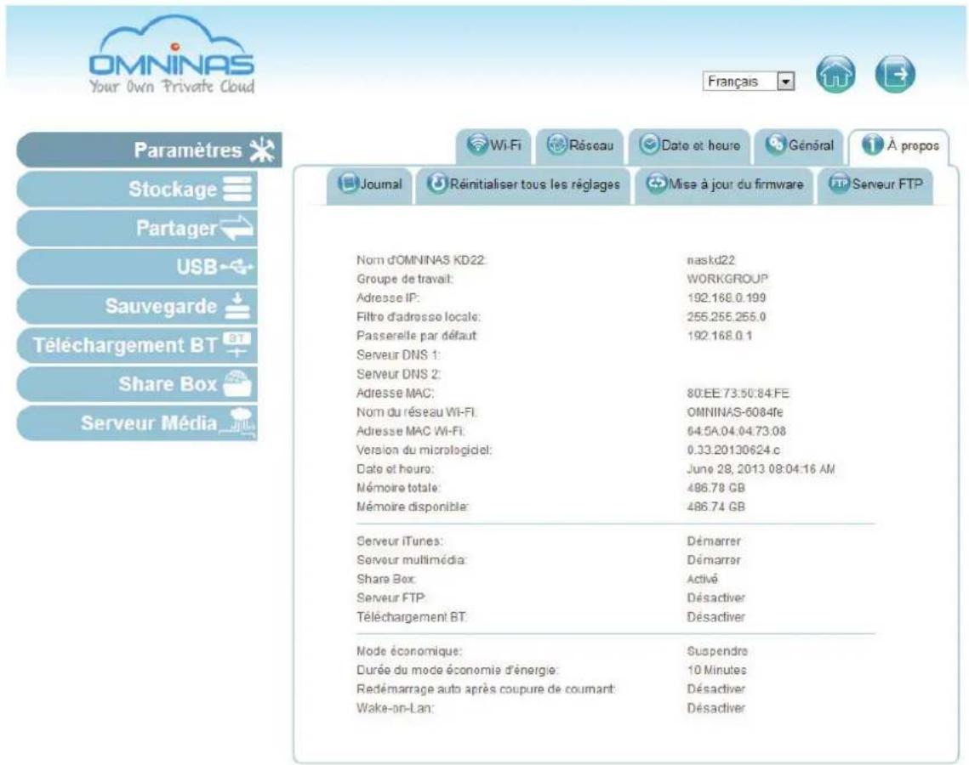The image size is (969, 765).
Task: Click the reset settings circular icon
Action: tap(437, 184)
